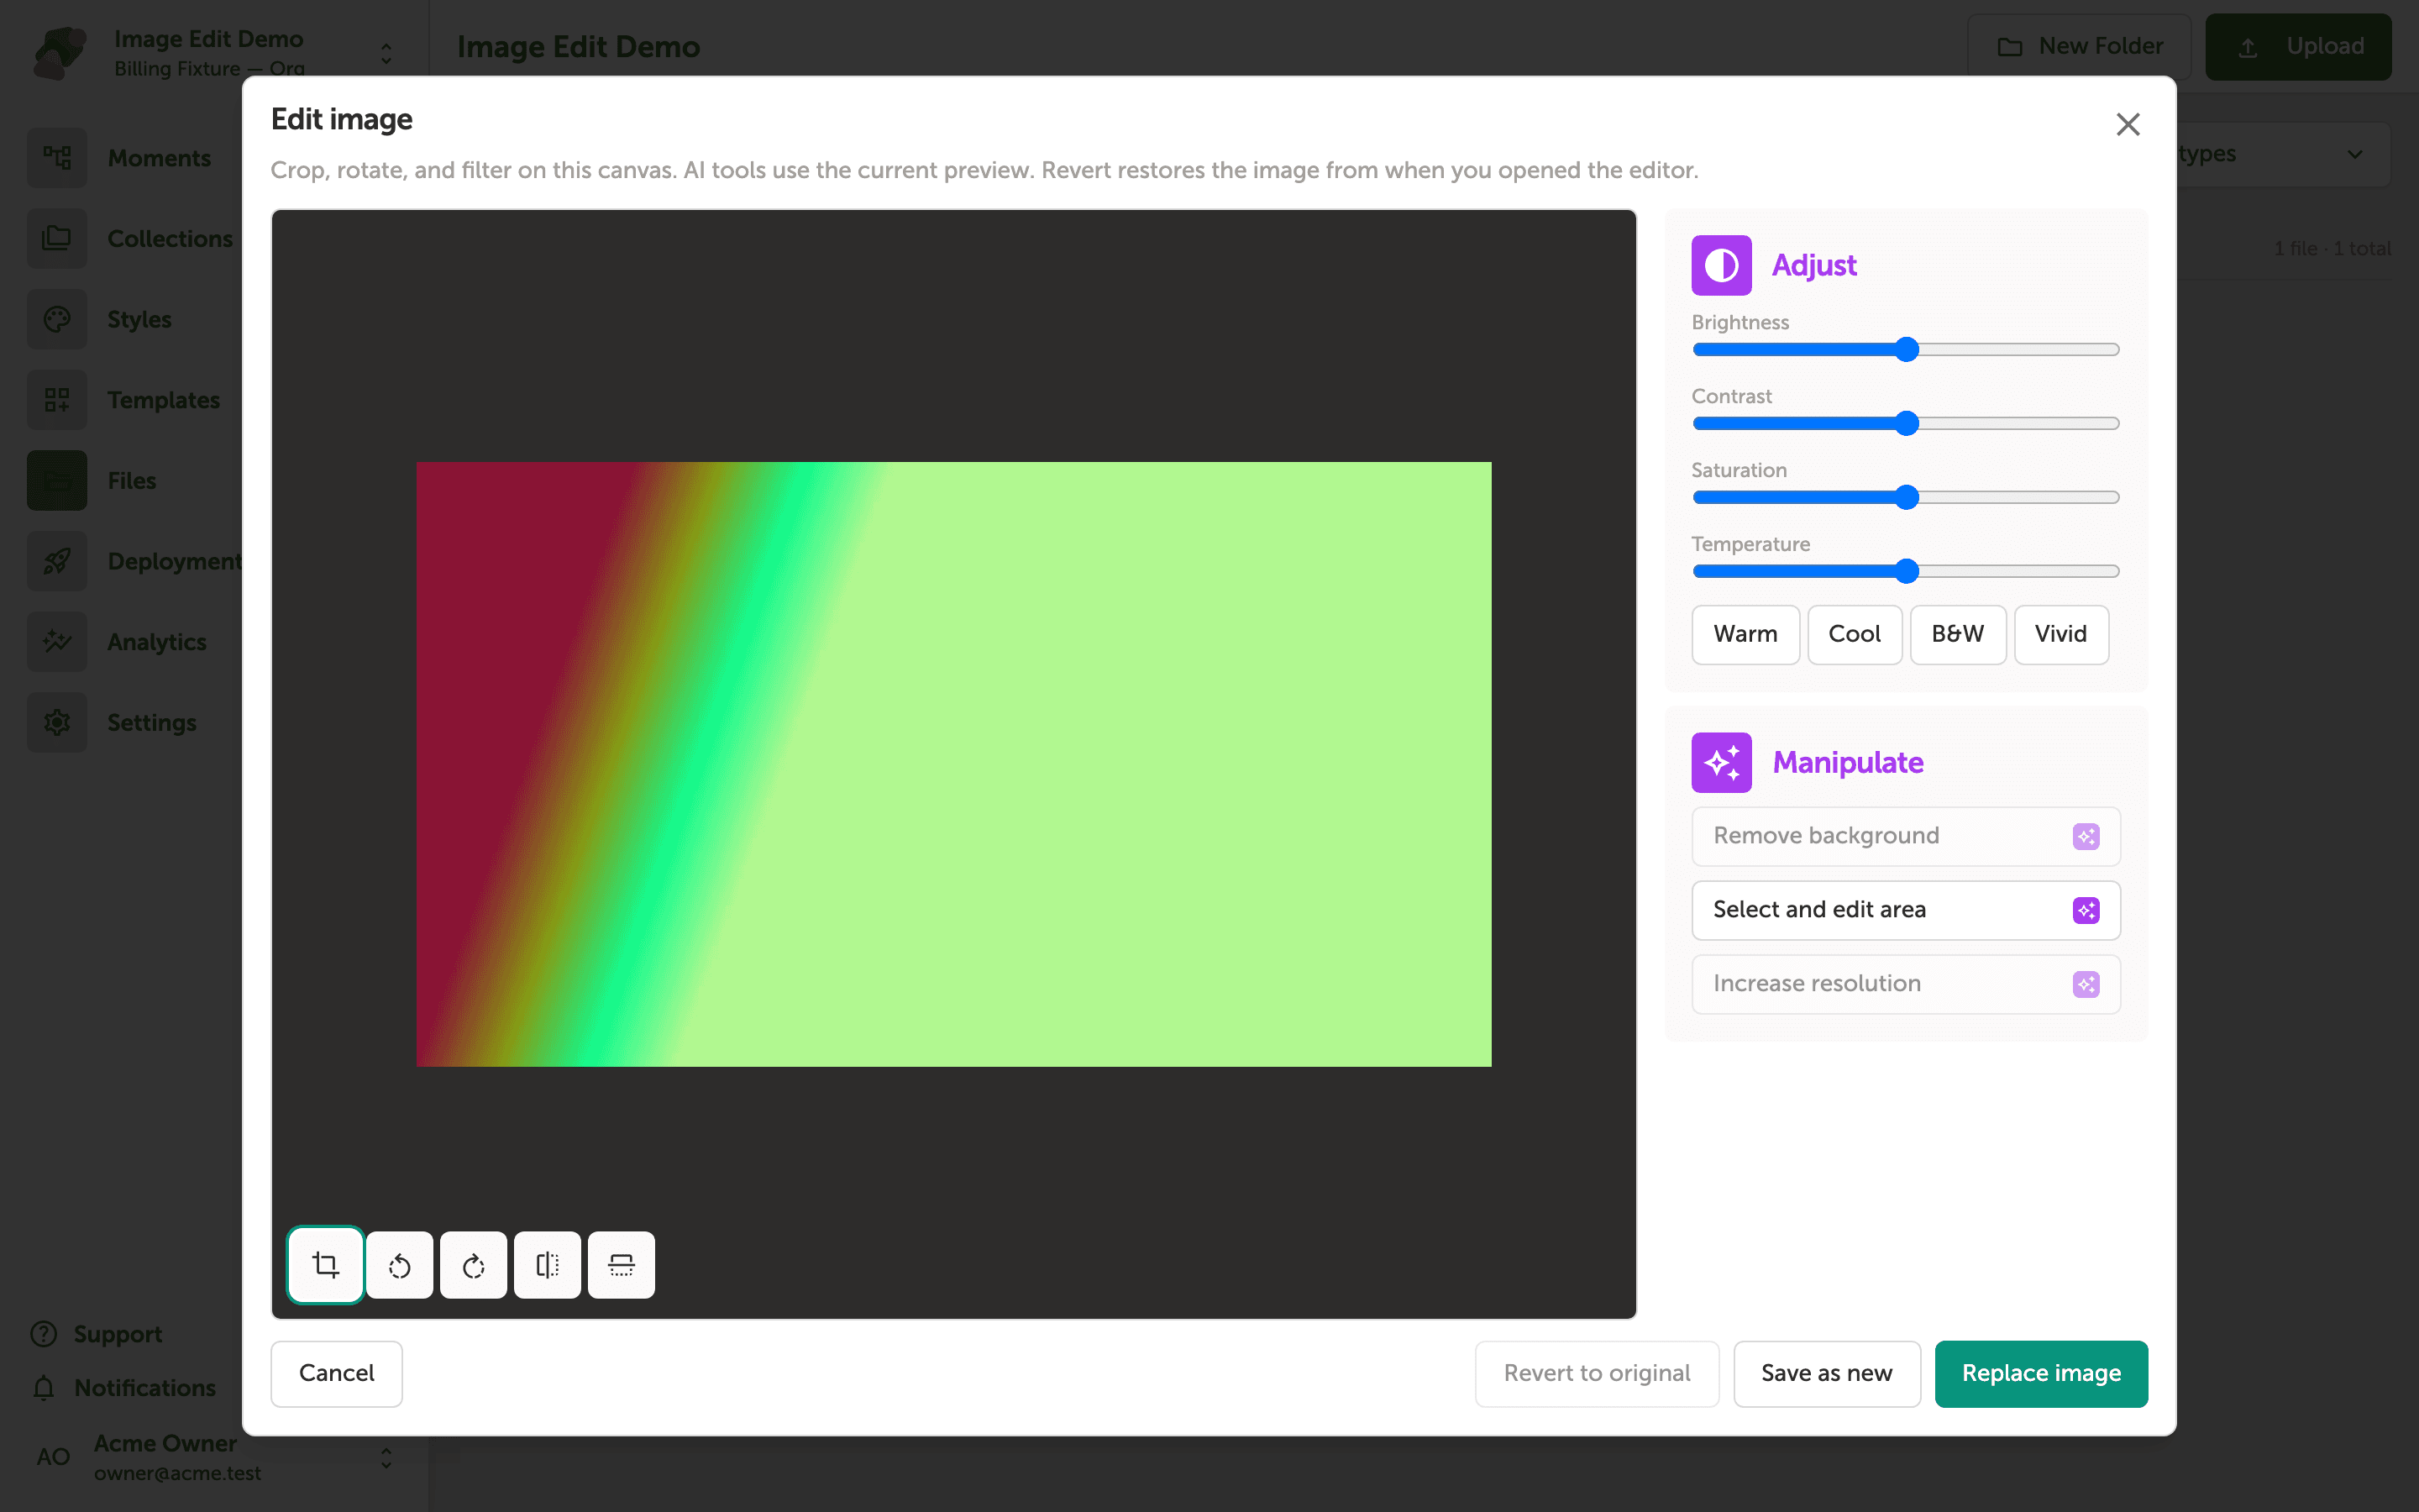Adjust the Temperature slider
This screenshot has height=1512, width=2419.
pyautogui.click(x=1905, y=571)
